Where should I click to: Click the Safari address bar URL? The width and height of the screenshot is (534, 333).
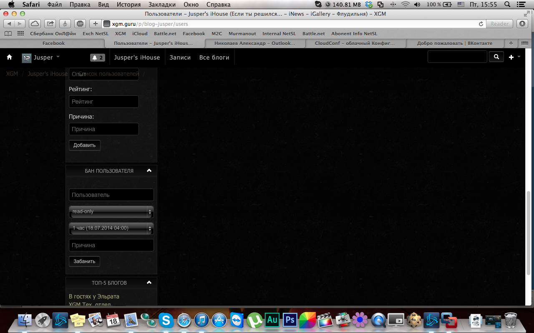tap(150, 24)
